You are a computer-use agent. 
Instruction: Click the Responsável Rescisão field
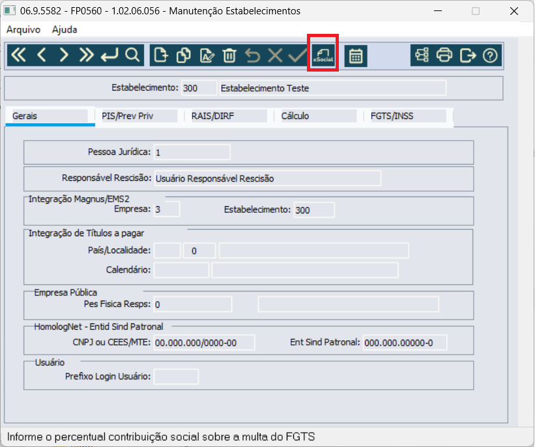(x=267, y=178)
